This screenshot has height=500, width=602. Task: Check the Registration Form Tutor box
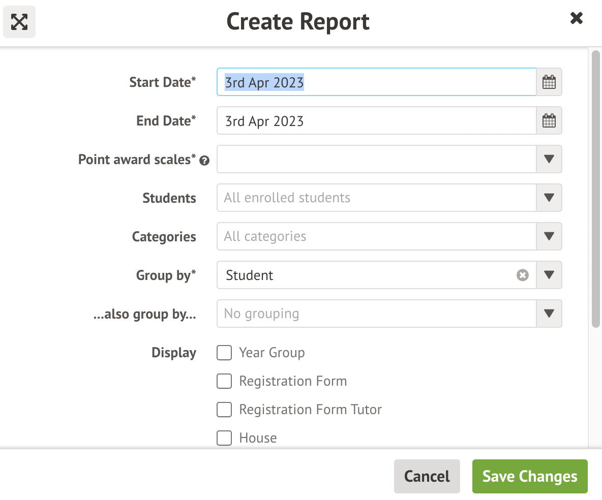224,410
